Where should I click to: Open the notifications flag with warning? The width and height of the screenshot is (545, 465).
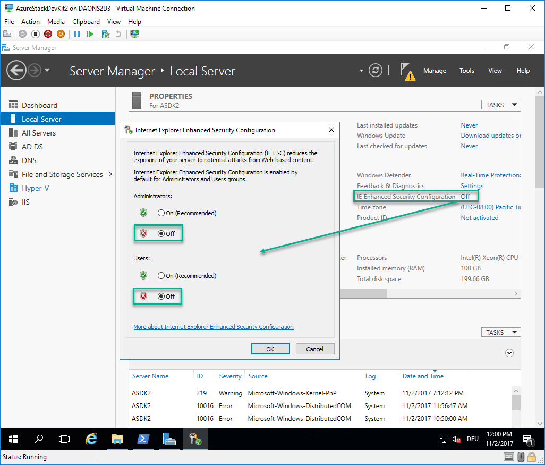pos(407,71)
